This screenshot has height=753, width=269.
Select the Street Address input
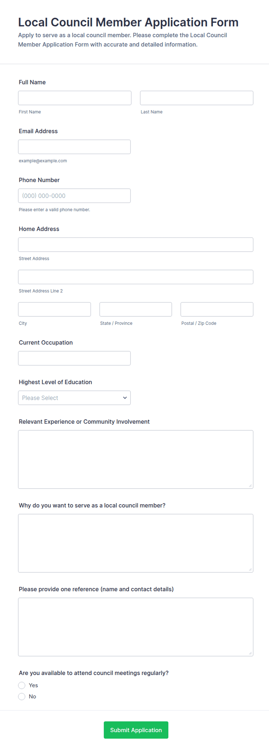[x=136, y=245]
